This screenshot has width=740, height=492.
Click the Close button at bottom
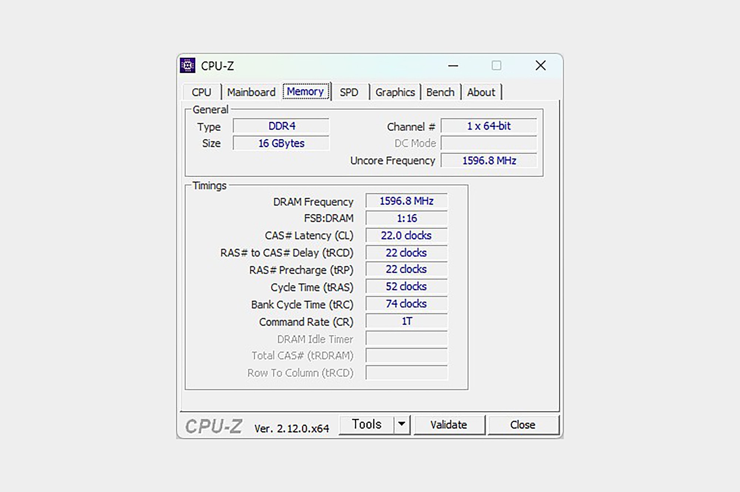[x=522, y=425]
